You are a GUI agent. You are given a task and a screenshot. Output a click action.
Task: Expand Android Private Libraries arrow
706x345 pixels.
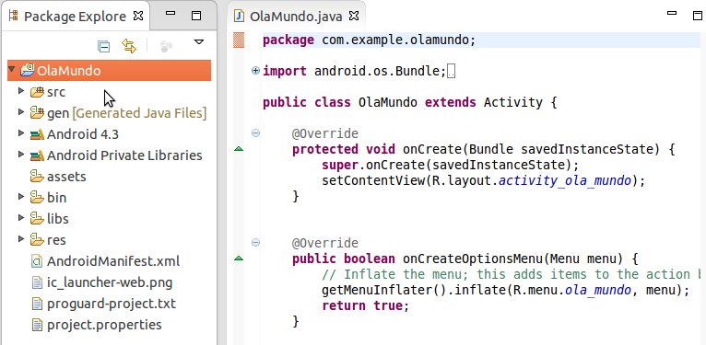(20, 155)
